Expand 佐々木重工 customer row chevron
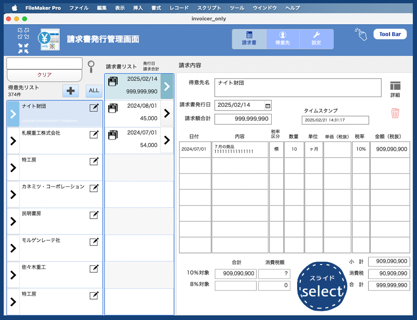 coord(13,275)
